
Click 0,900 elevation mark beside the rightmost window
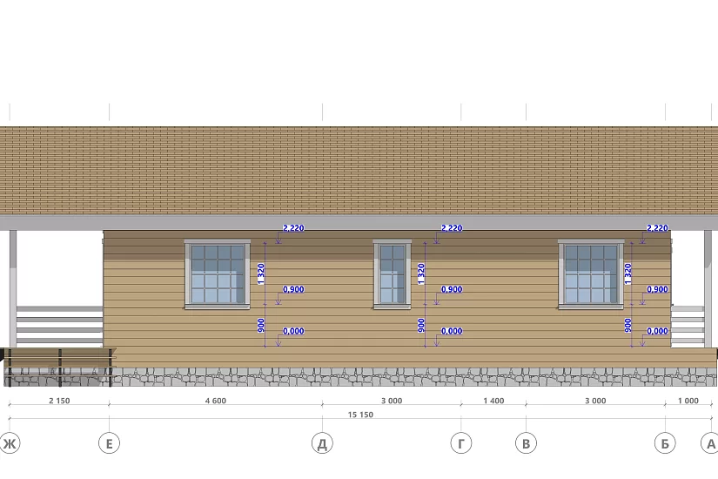(x=657, y=289)
